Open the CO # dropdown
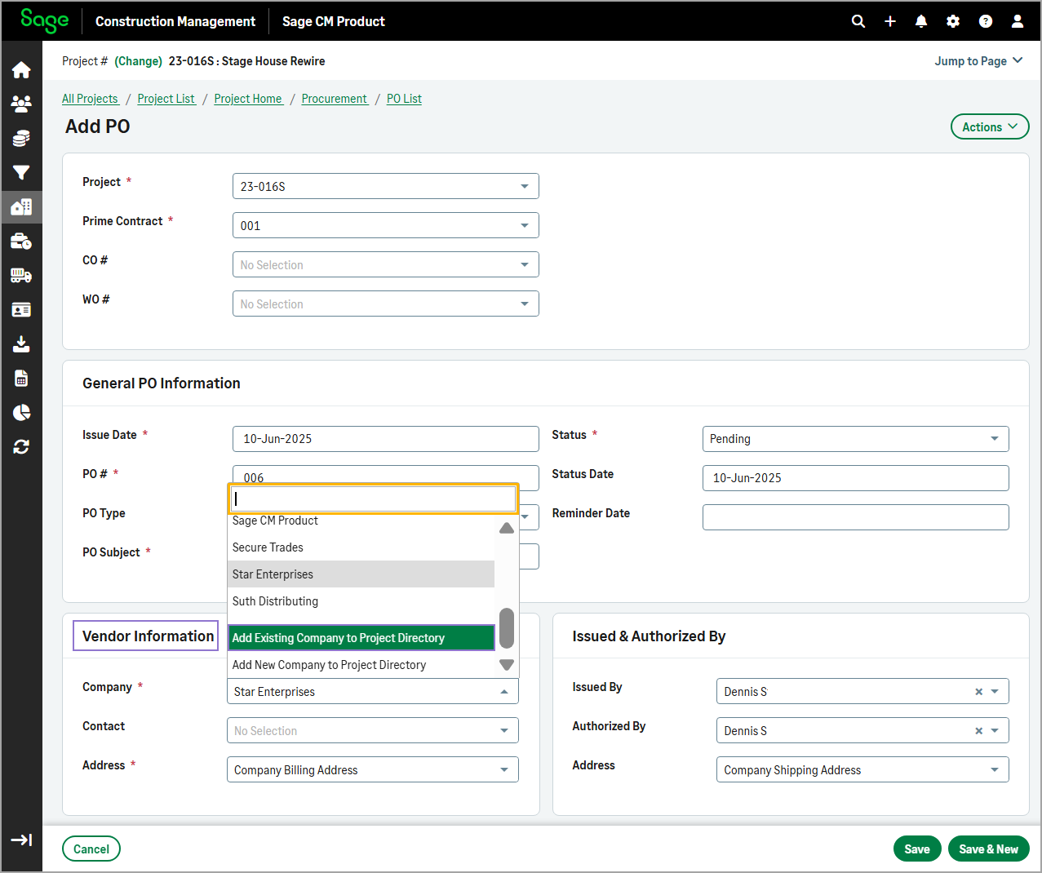 click(x=385, y=264)
